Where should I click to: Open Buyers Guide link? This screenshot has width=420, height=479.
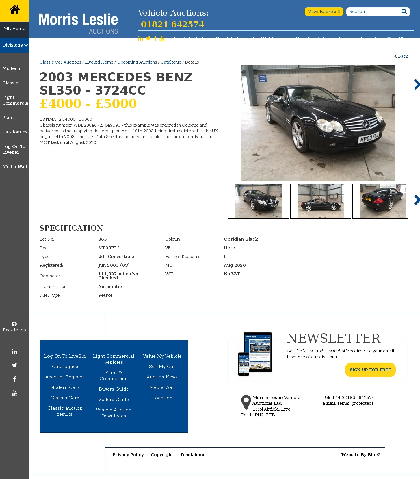point(114,389)
